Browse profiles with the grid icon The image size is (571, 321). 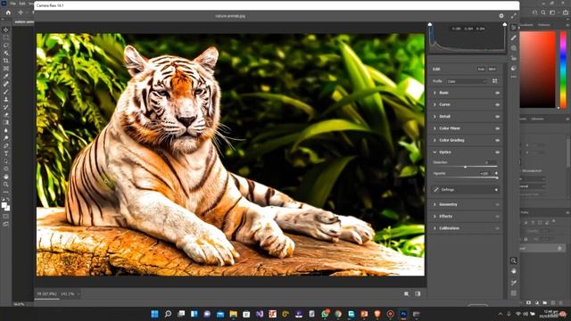click(494, 81)
